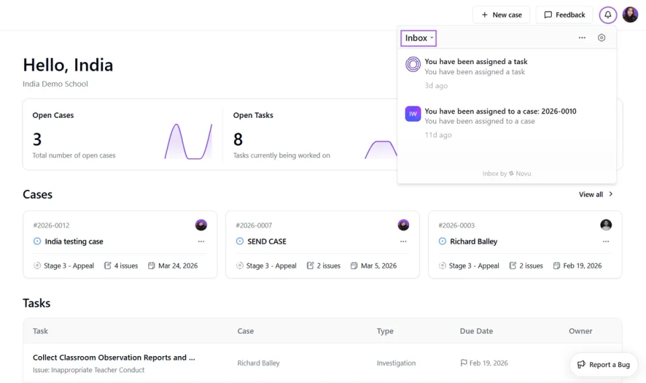
Task: Click calendar icon on Richard Balley card
Action: point(557,265)
